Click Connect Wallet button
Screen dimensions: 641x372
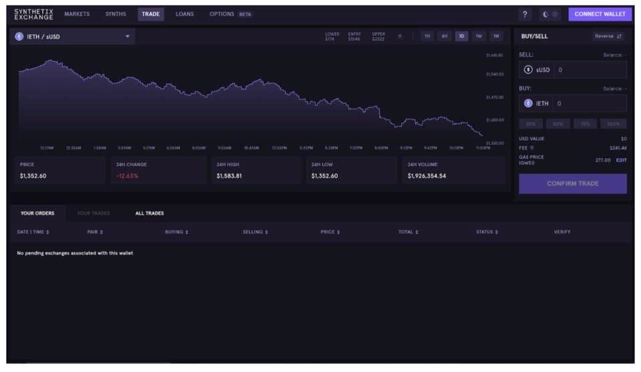pyautogui.click(x=600, y=14)
